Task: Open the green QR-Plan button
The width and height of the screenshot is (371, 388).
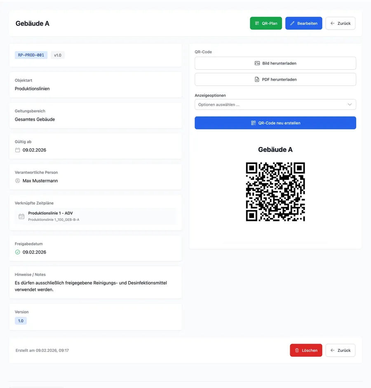Action: click(266, 23)
